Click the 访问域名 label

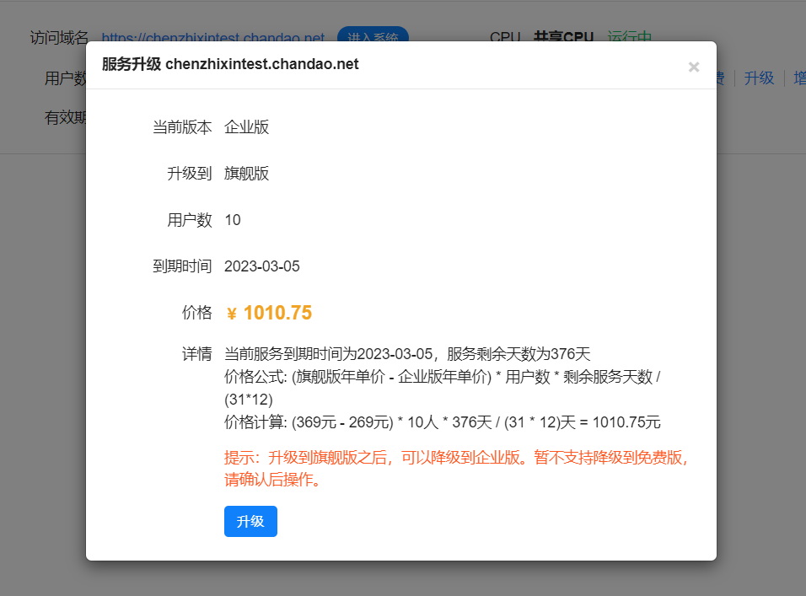[59, 38]
